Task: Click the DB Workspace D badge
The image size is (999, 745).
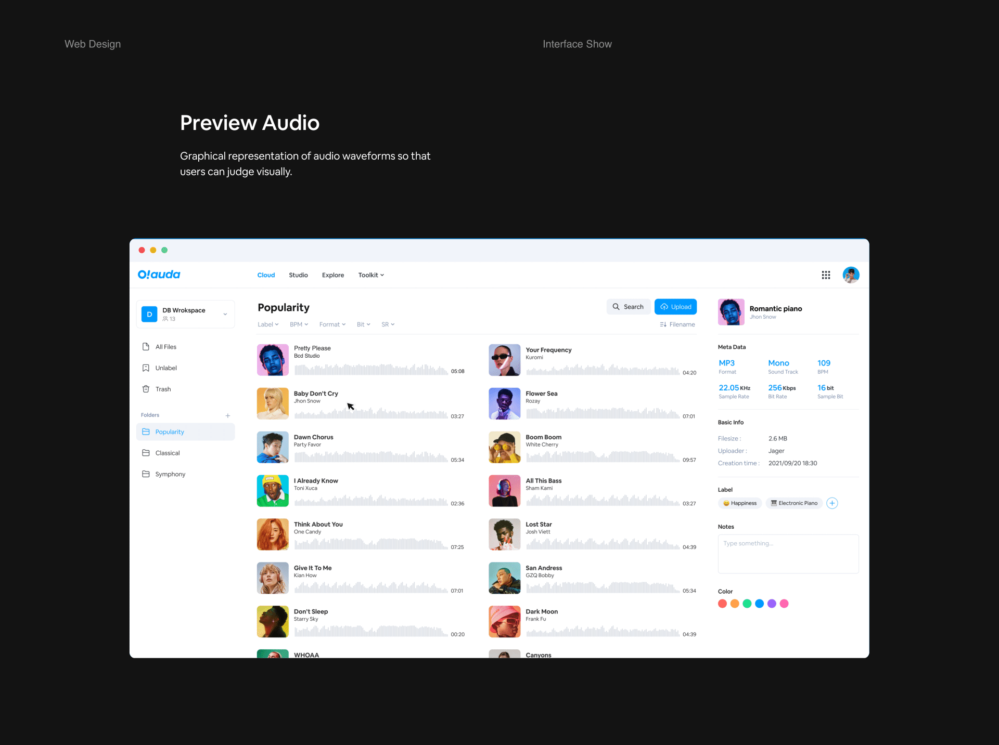Action: click(149, 314)
